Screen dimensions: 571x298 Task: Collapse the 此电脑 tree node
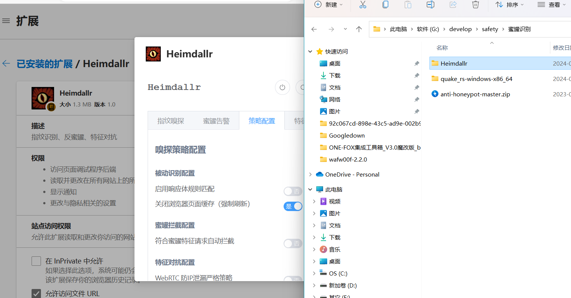coord(310,189)
